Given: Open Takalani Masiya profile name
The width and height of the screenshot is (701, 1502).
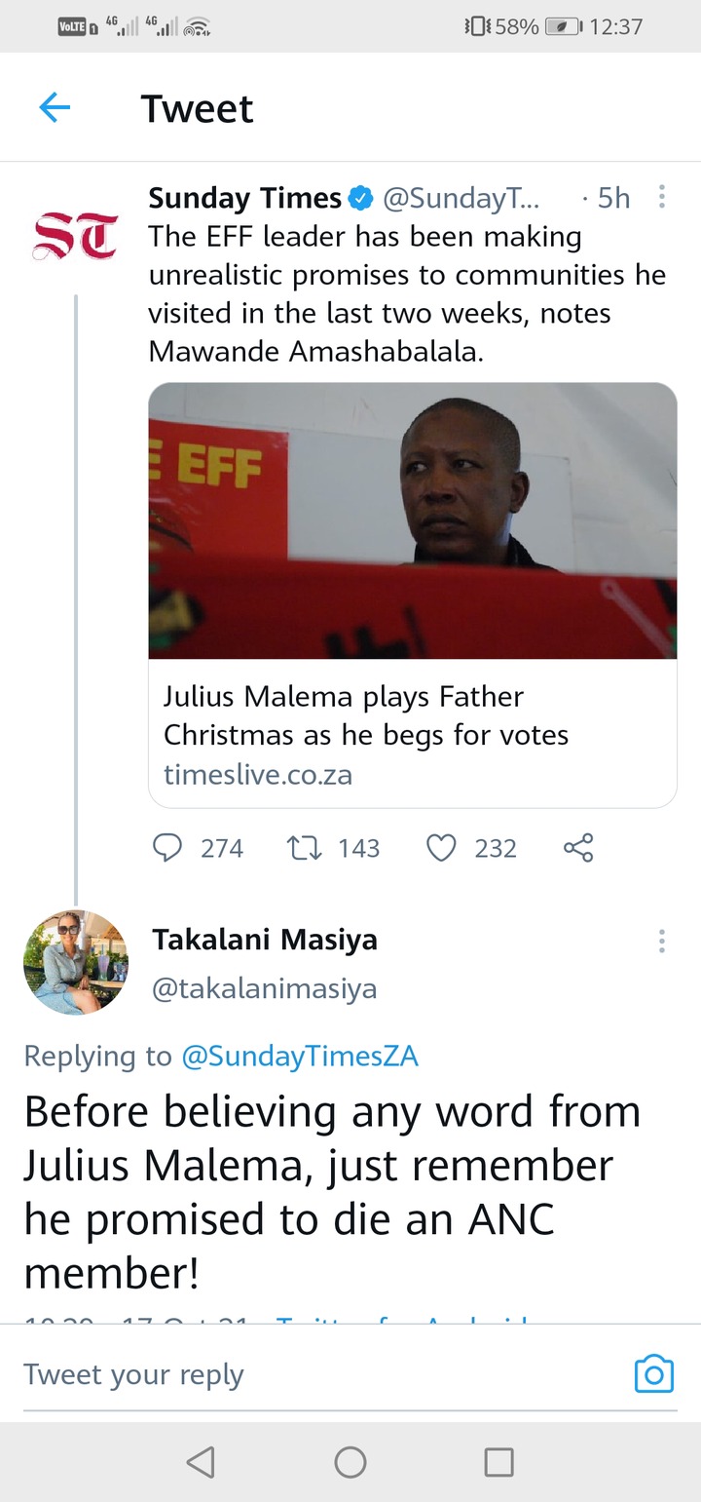Looking at the screenshot, I should coord(265,940).
